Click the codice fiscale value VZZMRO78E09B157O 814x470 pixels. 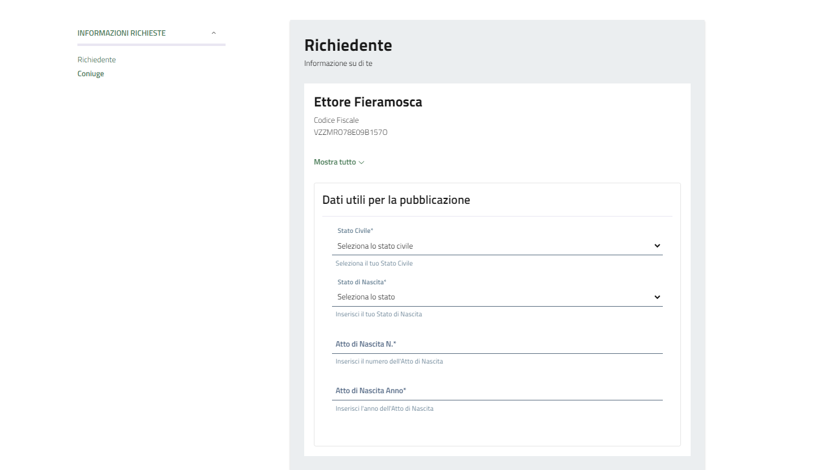[x=350, y=132]
